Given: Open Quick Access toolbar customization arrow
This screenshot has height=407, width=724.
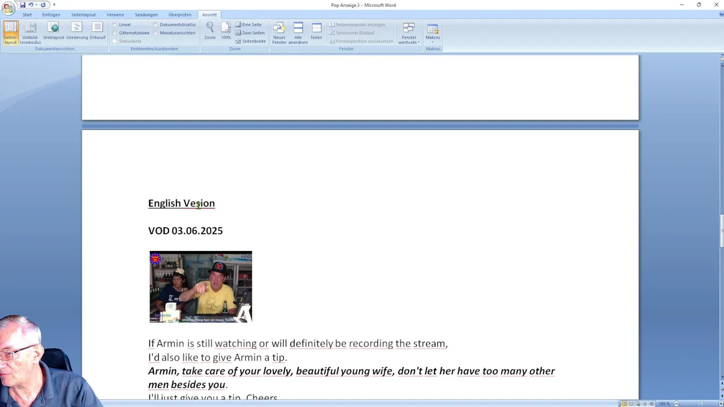Looking at the screenshot, I should pyautogui.click(x=54, y=5).
